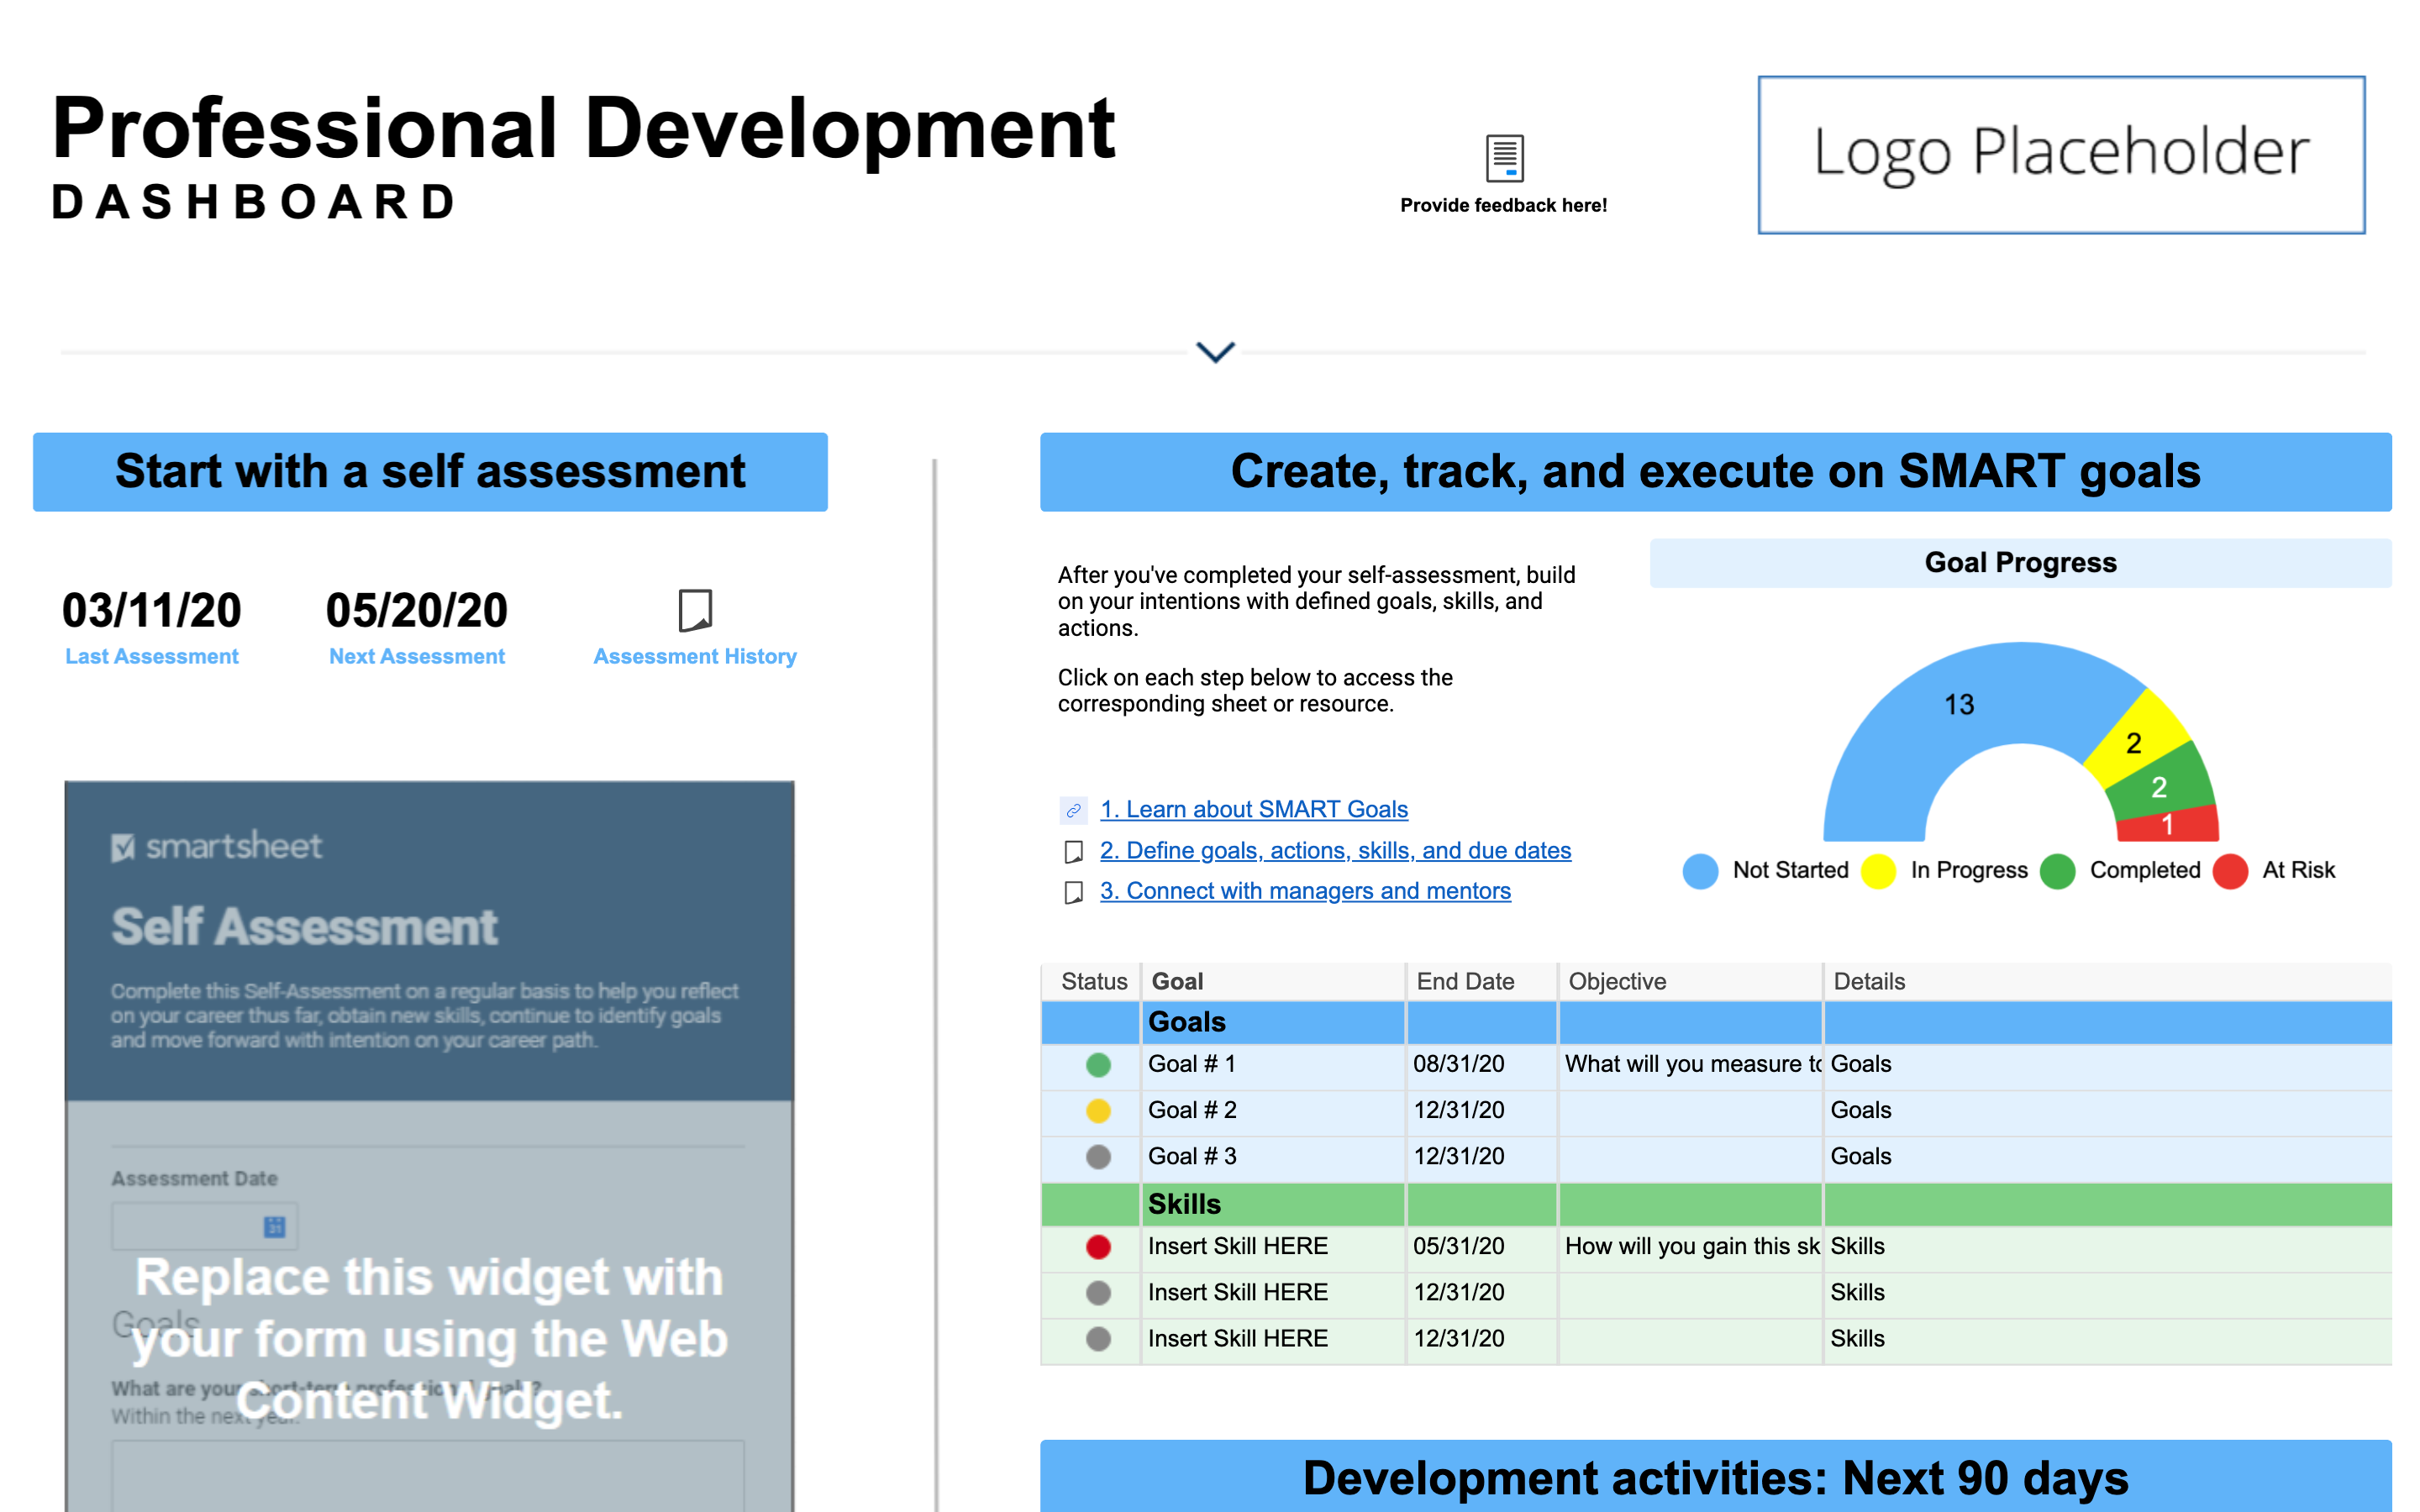Viewport: 2420px width, 1512px height.
Task: Click the calendar icon in Assessment Date field
Action: click(x=274, y=1227)
